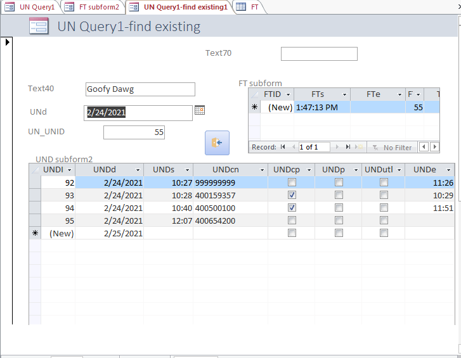This screenshot has height=358, width=461.
Task: Go to previous record in FT subform
Action: point(294,147)
